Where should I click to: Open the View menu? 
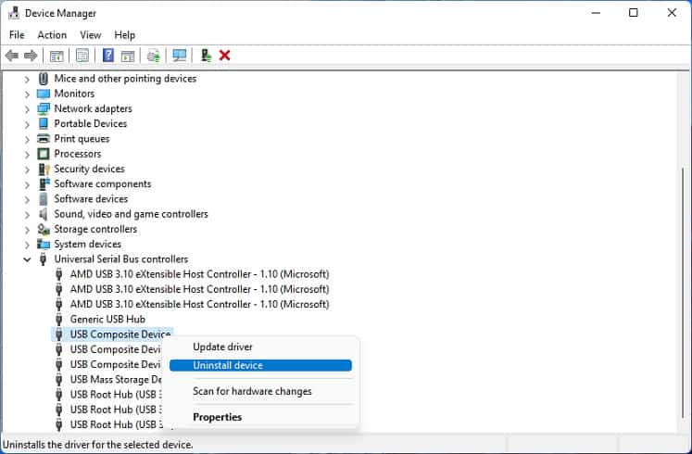pyautogui.click(x=91, y=35)
